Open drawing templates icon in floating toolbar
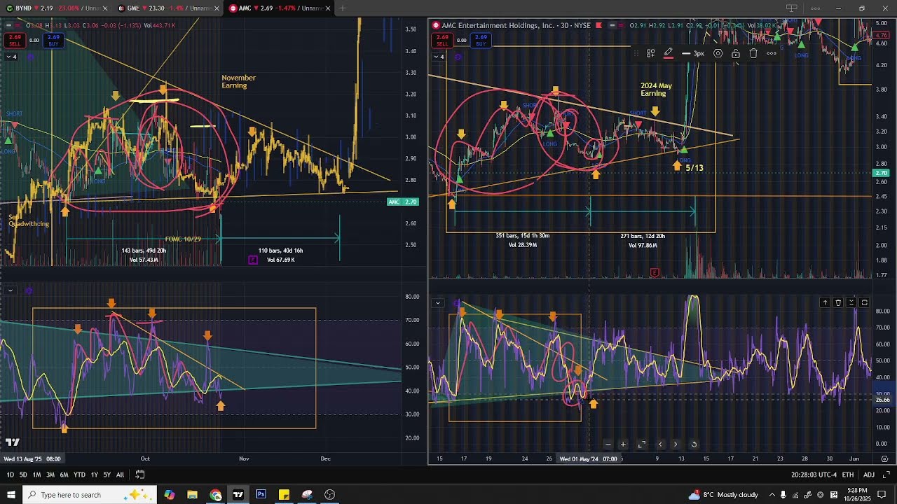 (x=650, y=53)
